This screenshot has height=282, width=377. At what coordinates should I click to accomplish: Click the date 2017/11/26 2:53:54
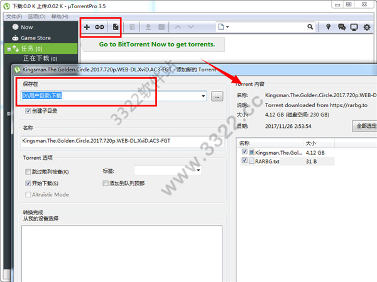click(x=288, y=126)
